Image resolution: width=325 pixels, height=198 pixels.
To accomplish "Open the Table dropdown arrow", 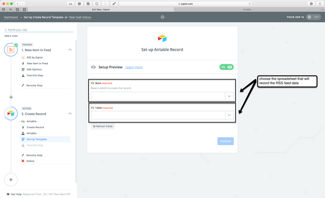I will pyautogui.click(x=229, y=115).
